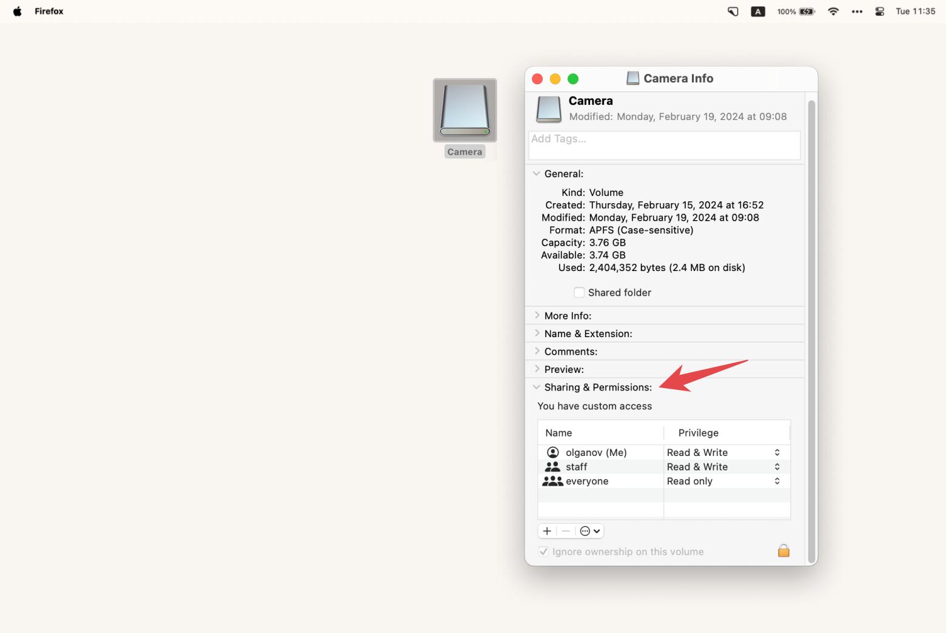
Task: Expand the Comments section
Action: [x=537, y=351]
